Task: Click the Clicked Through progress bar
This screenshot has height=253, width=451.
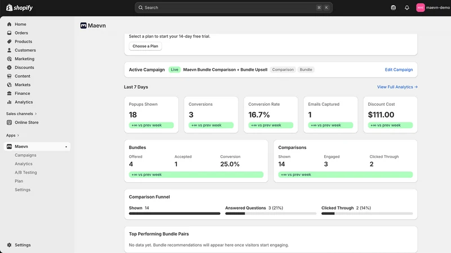Action: (367, 214)
